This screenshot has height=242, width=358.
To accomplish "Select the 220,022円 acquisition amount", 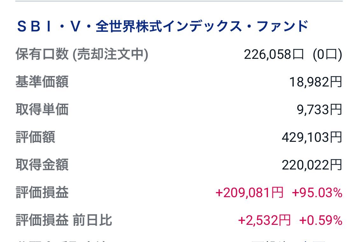I will tap(312, 165).
